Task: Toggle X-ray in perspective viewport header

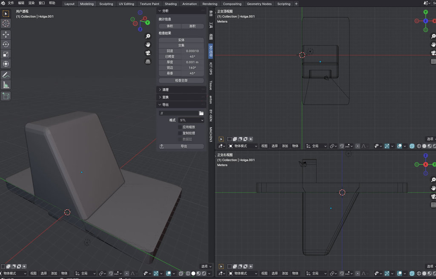Action: [181, 273]
